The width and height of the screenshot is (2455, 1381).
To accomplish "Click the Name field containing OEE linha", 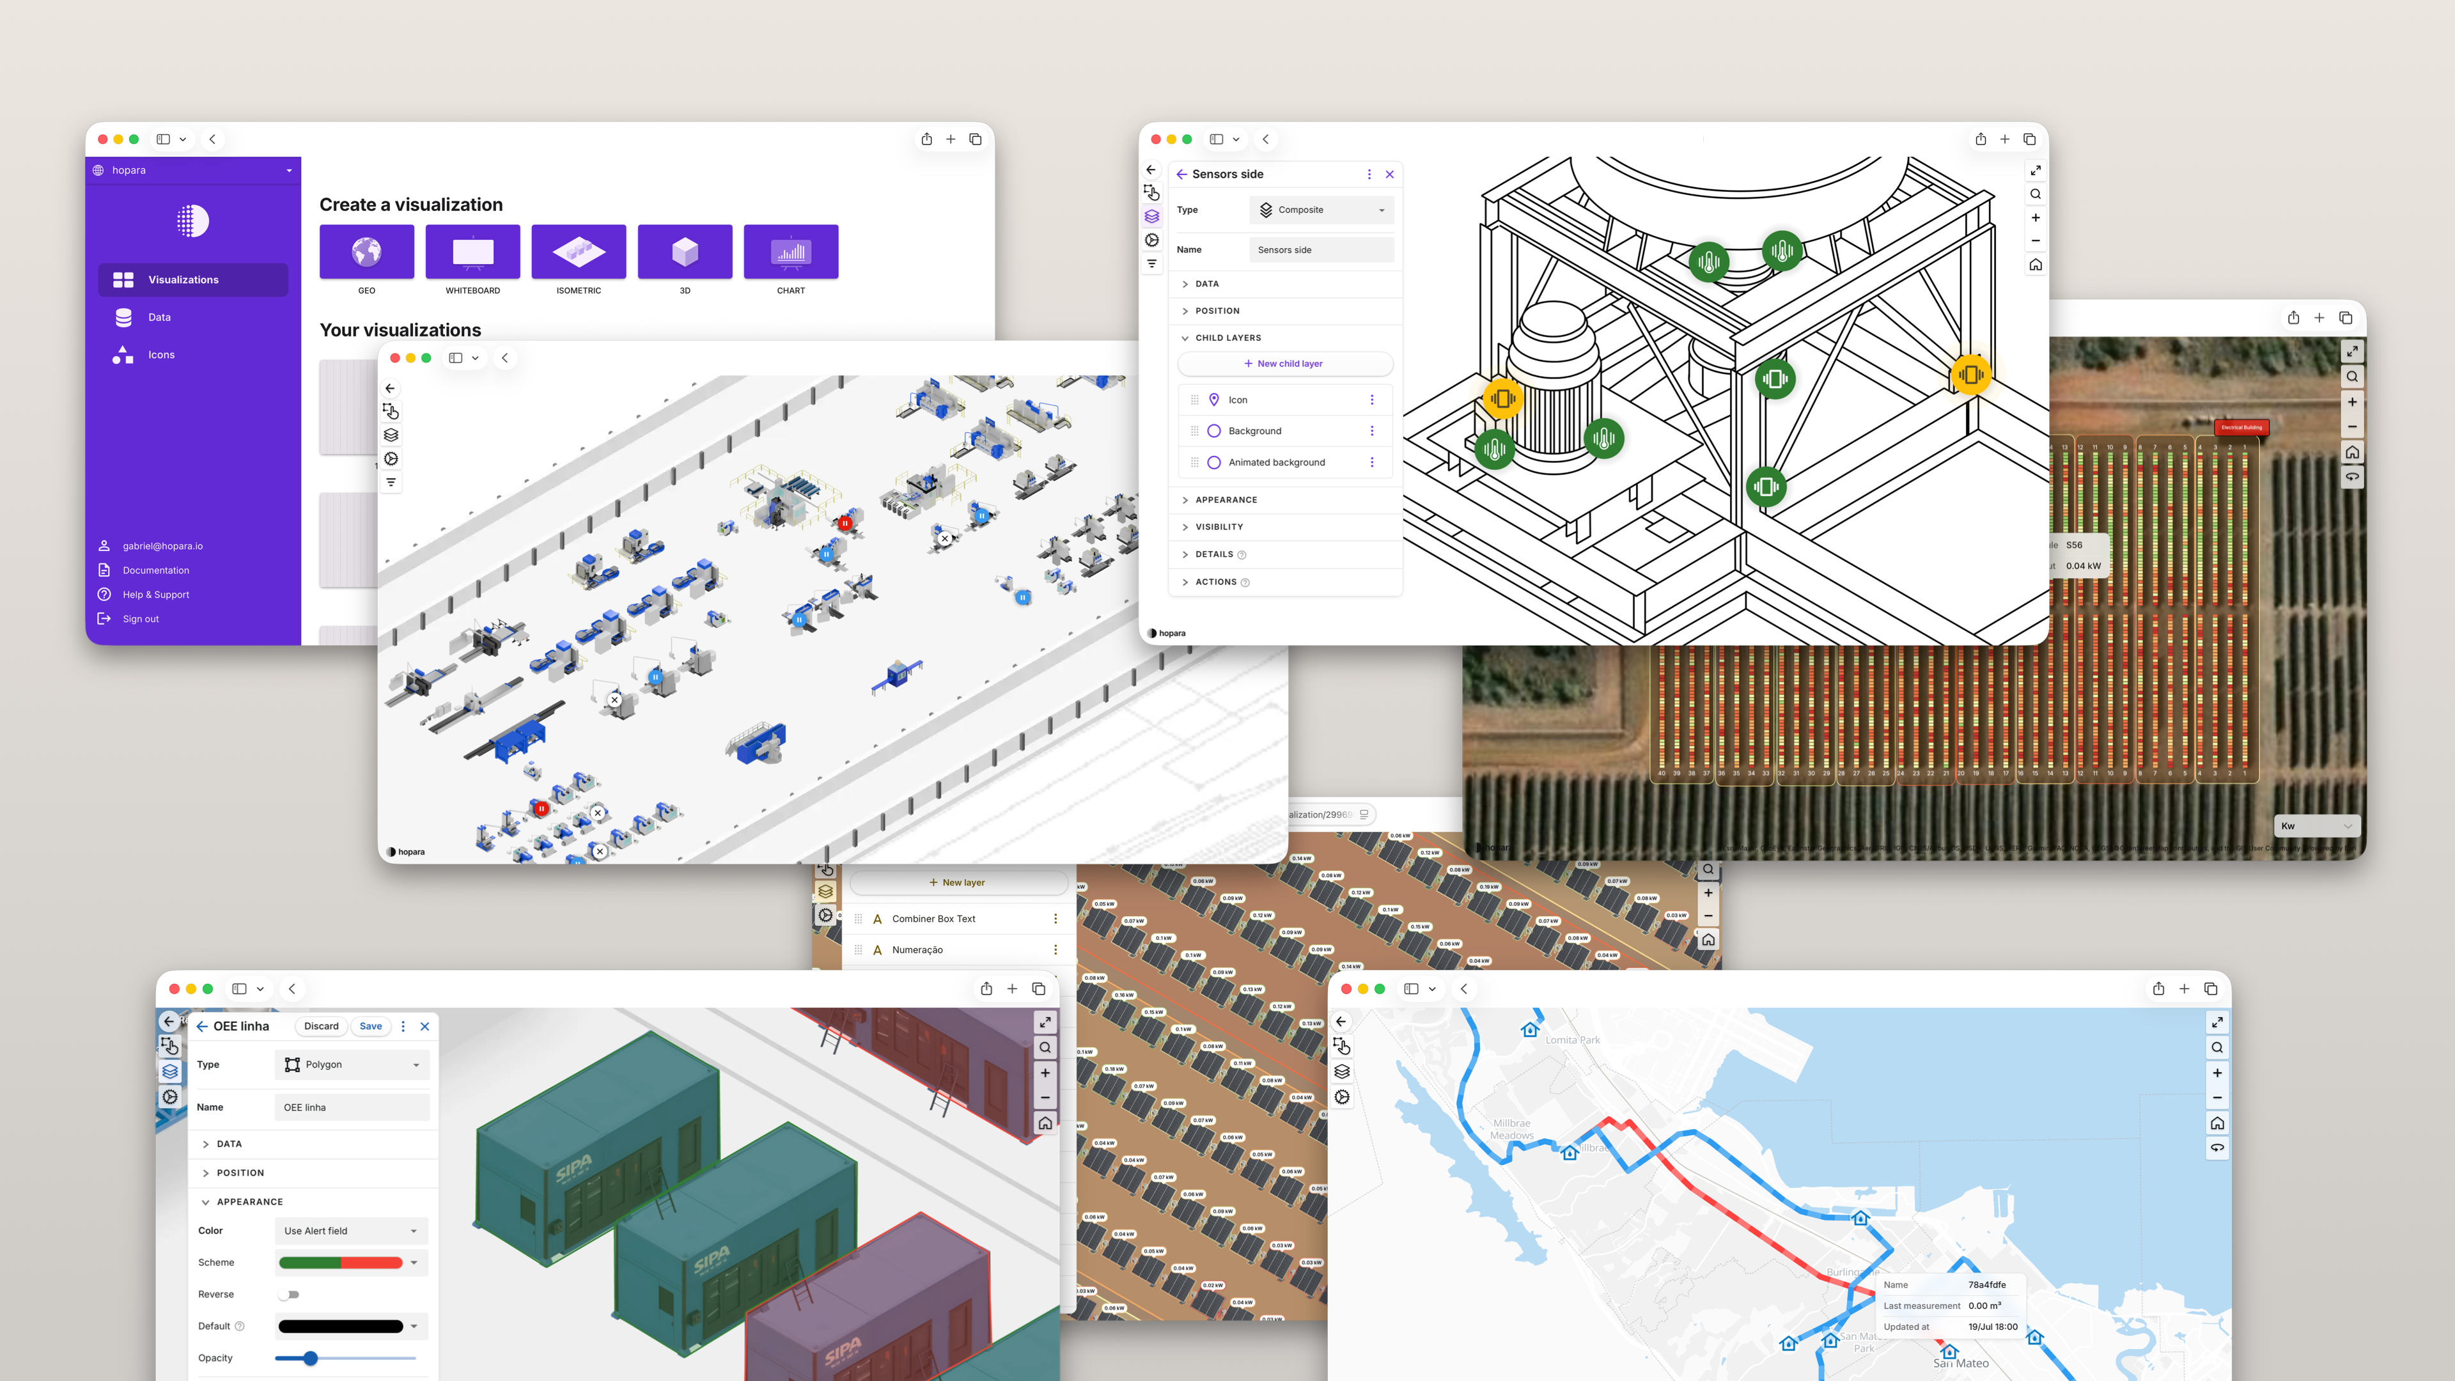I will pyautogui.click(x=352, y=1107).
